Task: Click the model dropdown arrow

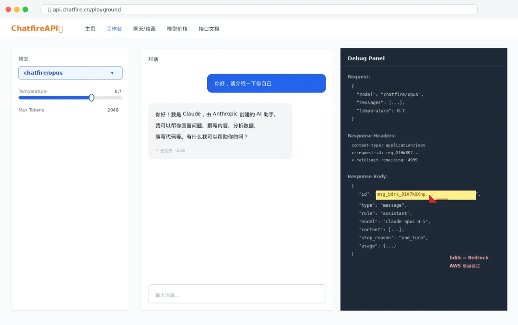Action: click(112, 73)
